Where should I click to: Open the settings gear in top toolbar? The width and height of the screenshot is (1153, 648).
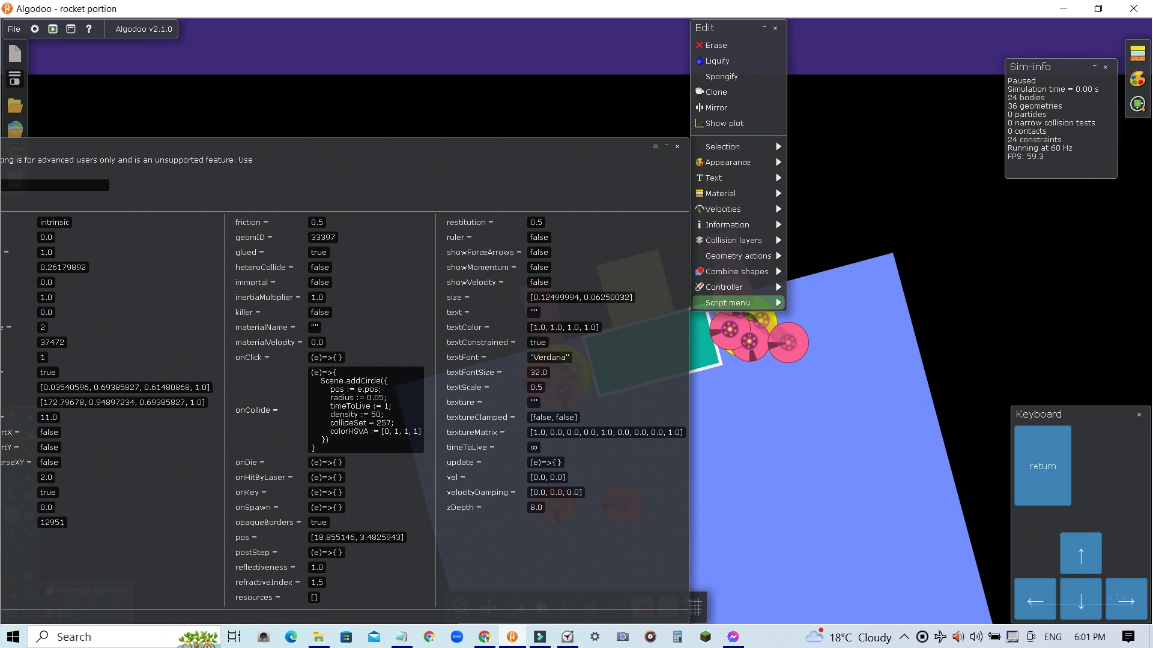(35, 29)
